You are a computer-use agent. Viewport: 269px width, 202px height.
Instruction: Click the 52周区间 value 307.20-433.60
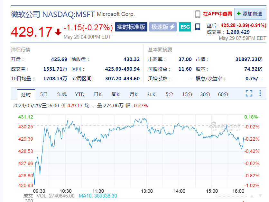click(x=122, y=79)
